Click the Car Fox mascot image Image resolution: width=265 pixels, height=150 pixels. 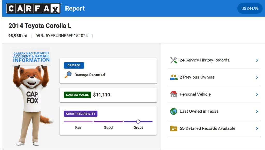32,97
